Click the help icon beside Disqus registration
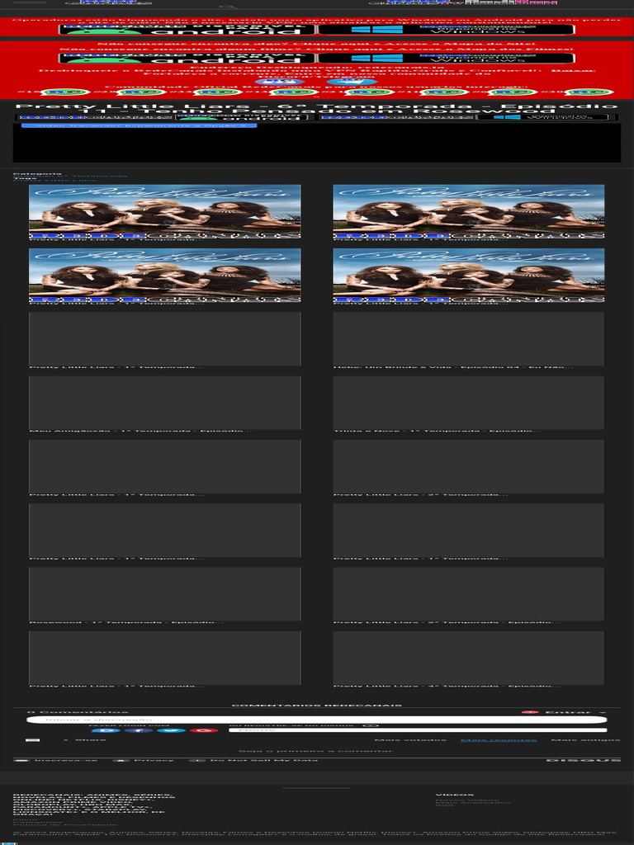This screenshot has height=845, width=634. (371, 725)
